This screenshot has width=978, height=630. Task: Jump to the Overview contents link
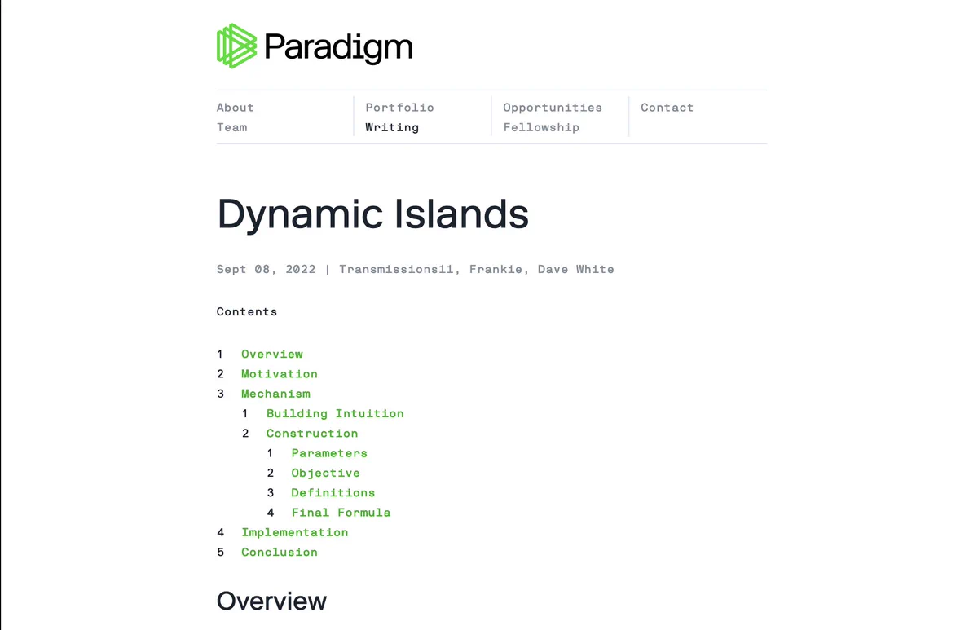(x=272, y=355)
